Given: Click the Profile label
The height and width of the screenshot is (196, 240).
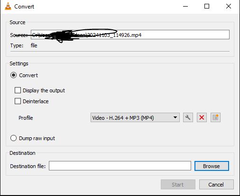Looking at the screenshot, I should [x=26, y=118].
